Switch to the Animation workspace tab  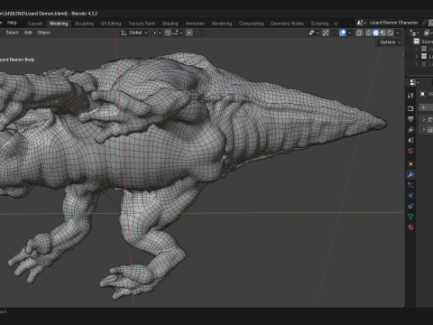195,23
